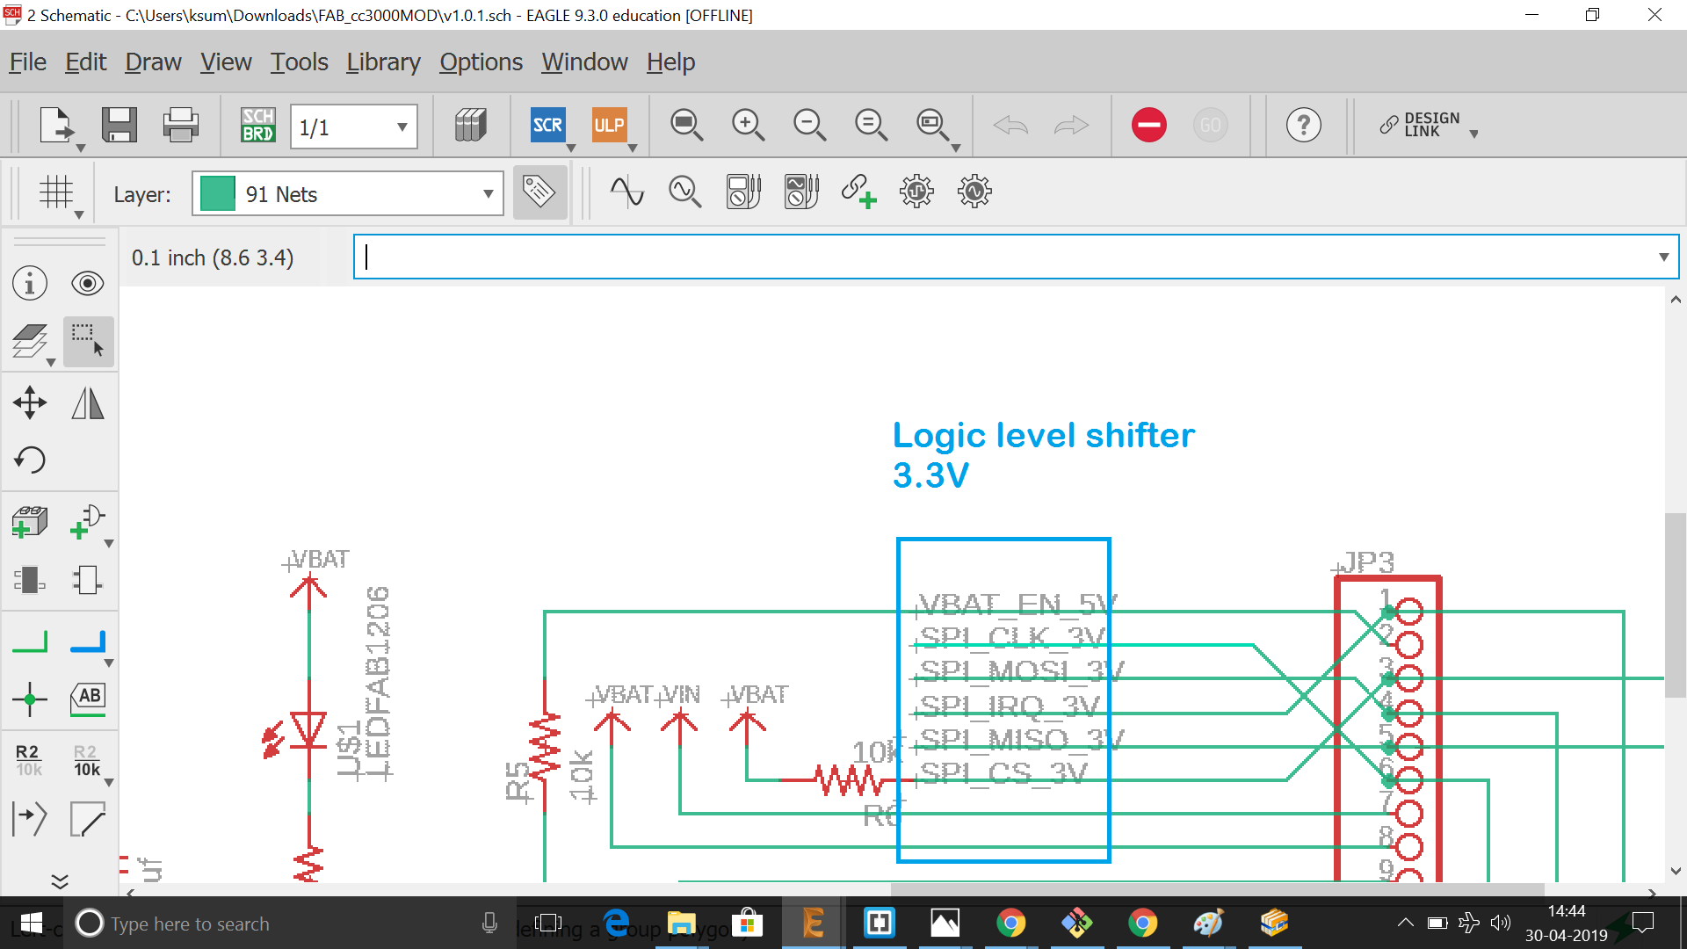Select the Label tool

point(88,699)
